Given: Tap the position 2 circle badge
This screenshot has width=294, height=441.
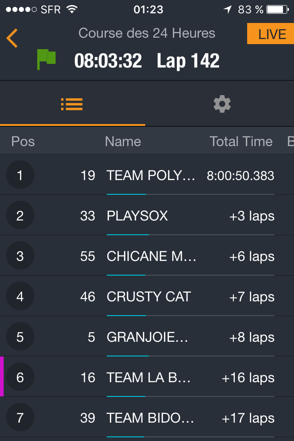Looking at the screenshot, I should [x=20, y=215].
